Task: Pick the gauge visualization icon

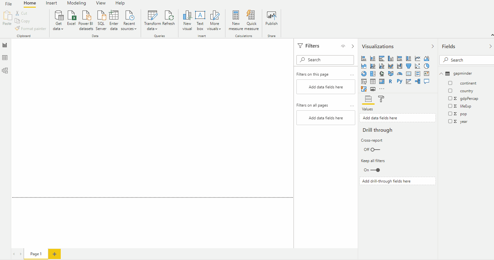Action: point(400,74)
